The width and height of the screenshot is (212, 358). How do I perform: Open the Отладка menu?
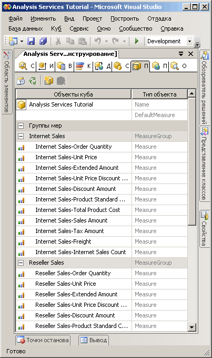[x=159, y=18]
